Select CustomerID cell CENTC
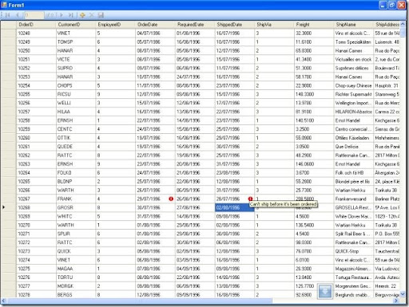This screenshot has height=307, width=409. (x=76, y=129)
